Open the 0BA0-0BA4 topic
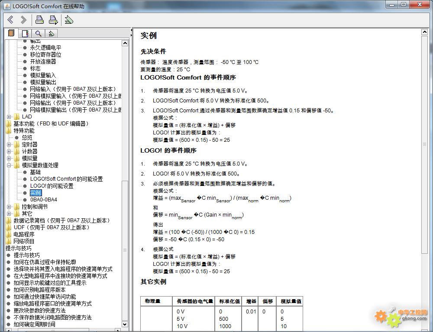Screen dimensions: 433x332 point(44,200)
